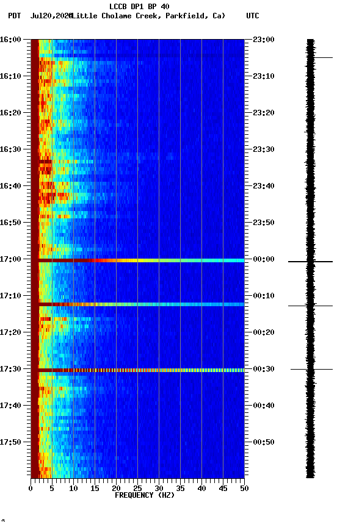Image resolution: width=337 pixels, height=527 pixels.
Task: Click the 16:40 PDT time label
Action: 10,186
